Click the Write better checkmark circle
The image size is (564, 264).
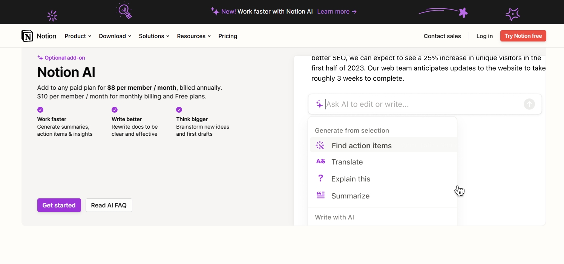[x=115, y=110]
